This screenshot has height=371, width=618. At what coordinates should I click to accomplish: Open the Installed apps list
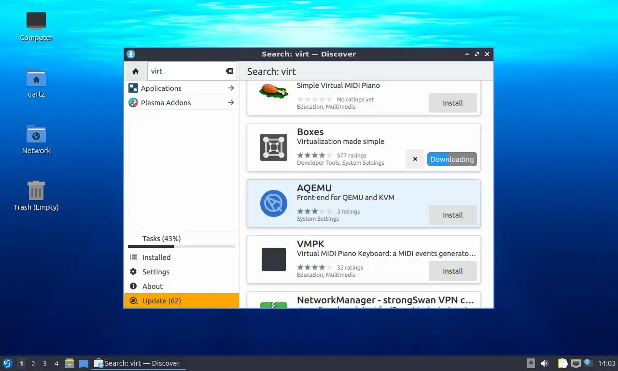pyautogui.click(x=182, y=257)
